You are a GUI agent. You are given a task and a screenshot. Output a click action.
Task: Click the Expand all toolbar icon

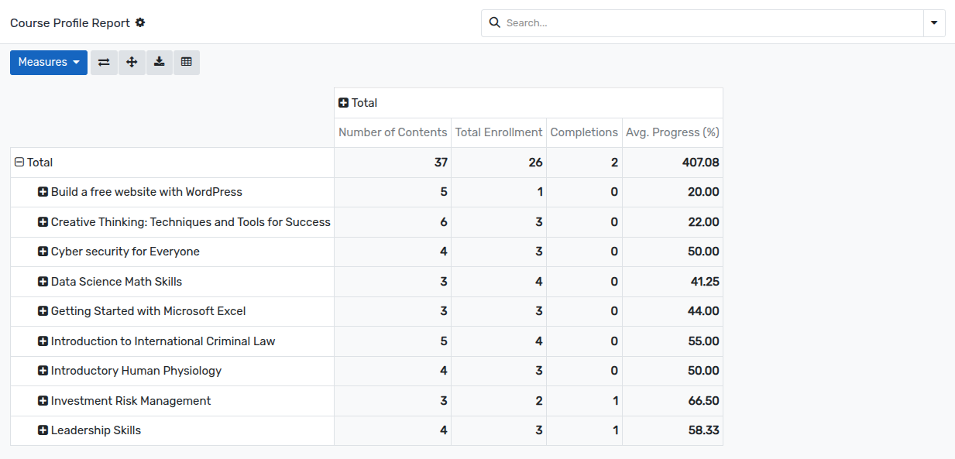[132, 63]
